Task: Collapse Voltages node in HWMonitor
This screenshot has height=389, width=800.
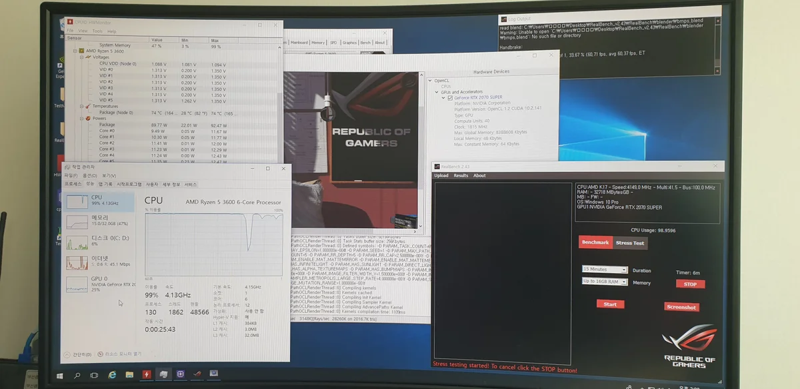Action: pyautogui.click(x=83, y=57)
